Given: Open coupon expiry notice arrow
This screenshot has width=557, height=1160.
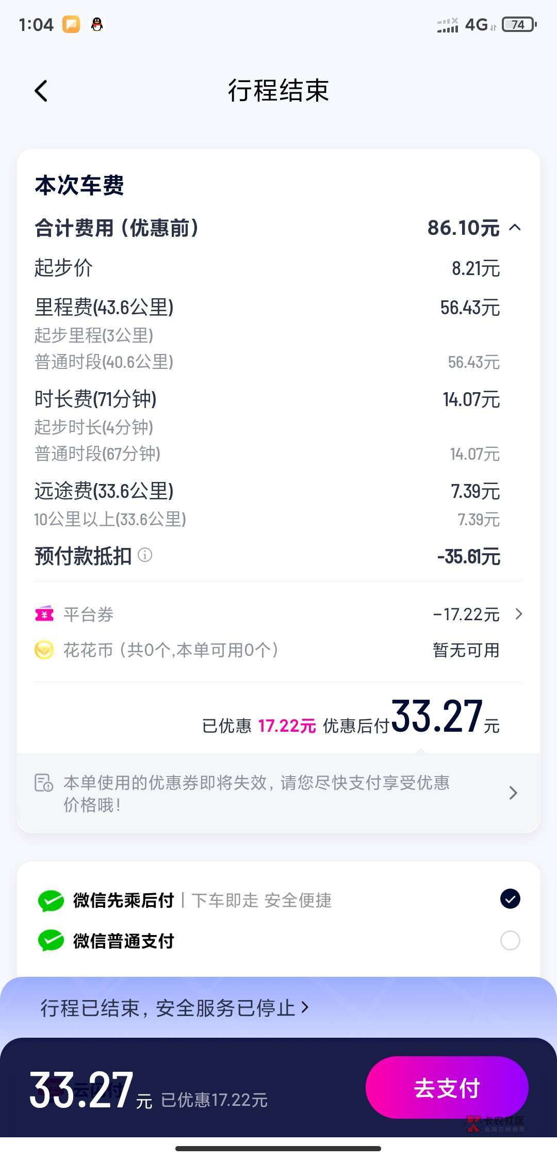Looking at the screenshot, I should pyautogui.click(x=513, y=793).
